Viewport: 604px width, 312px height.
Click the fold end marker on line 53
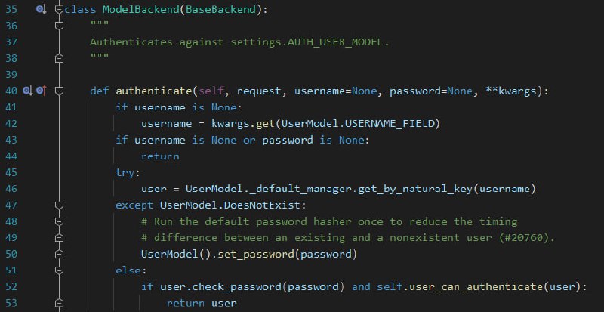[x=59, y=303]
